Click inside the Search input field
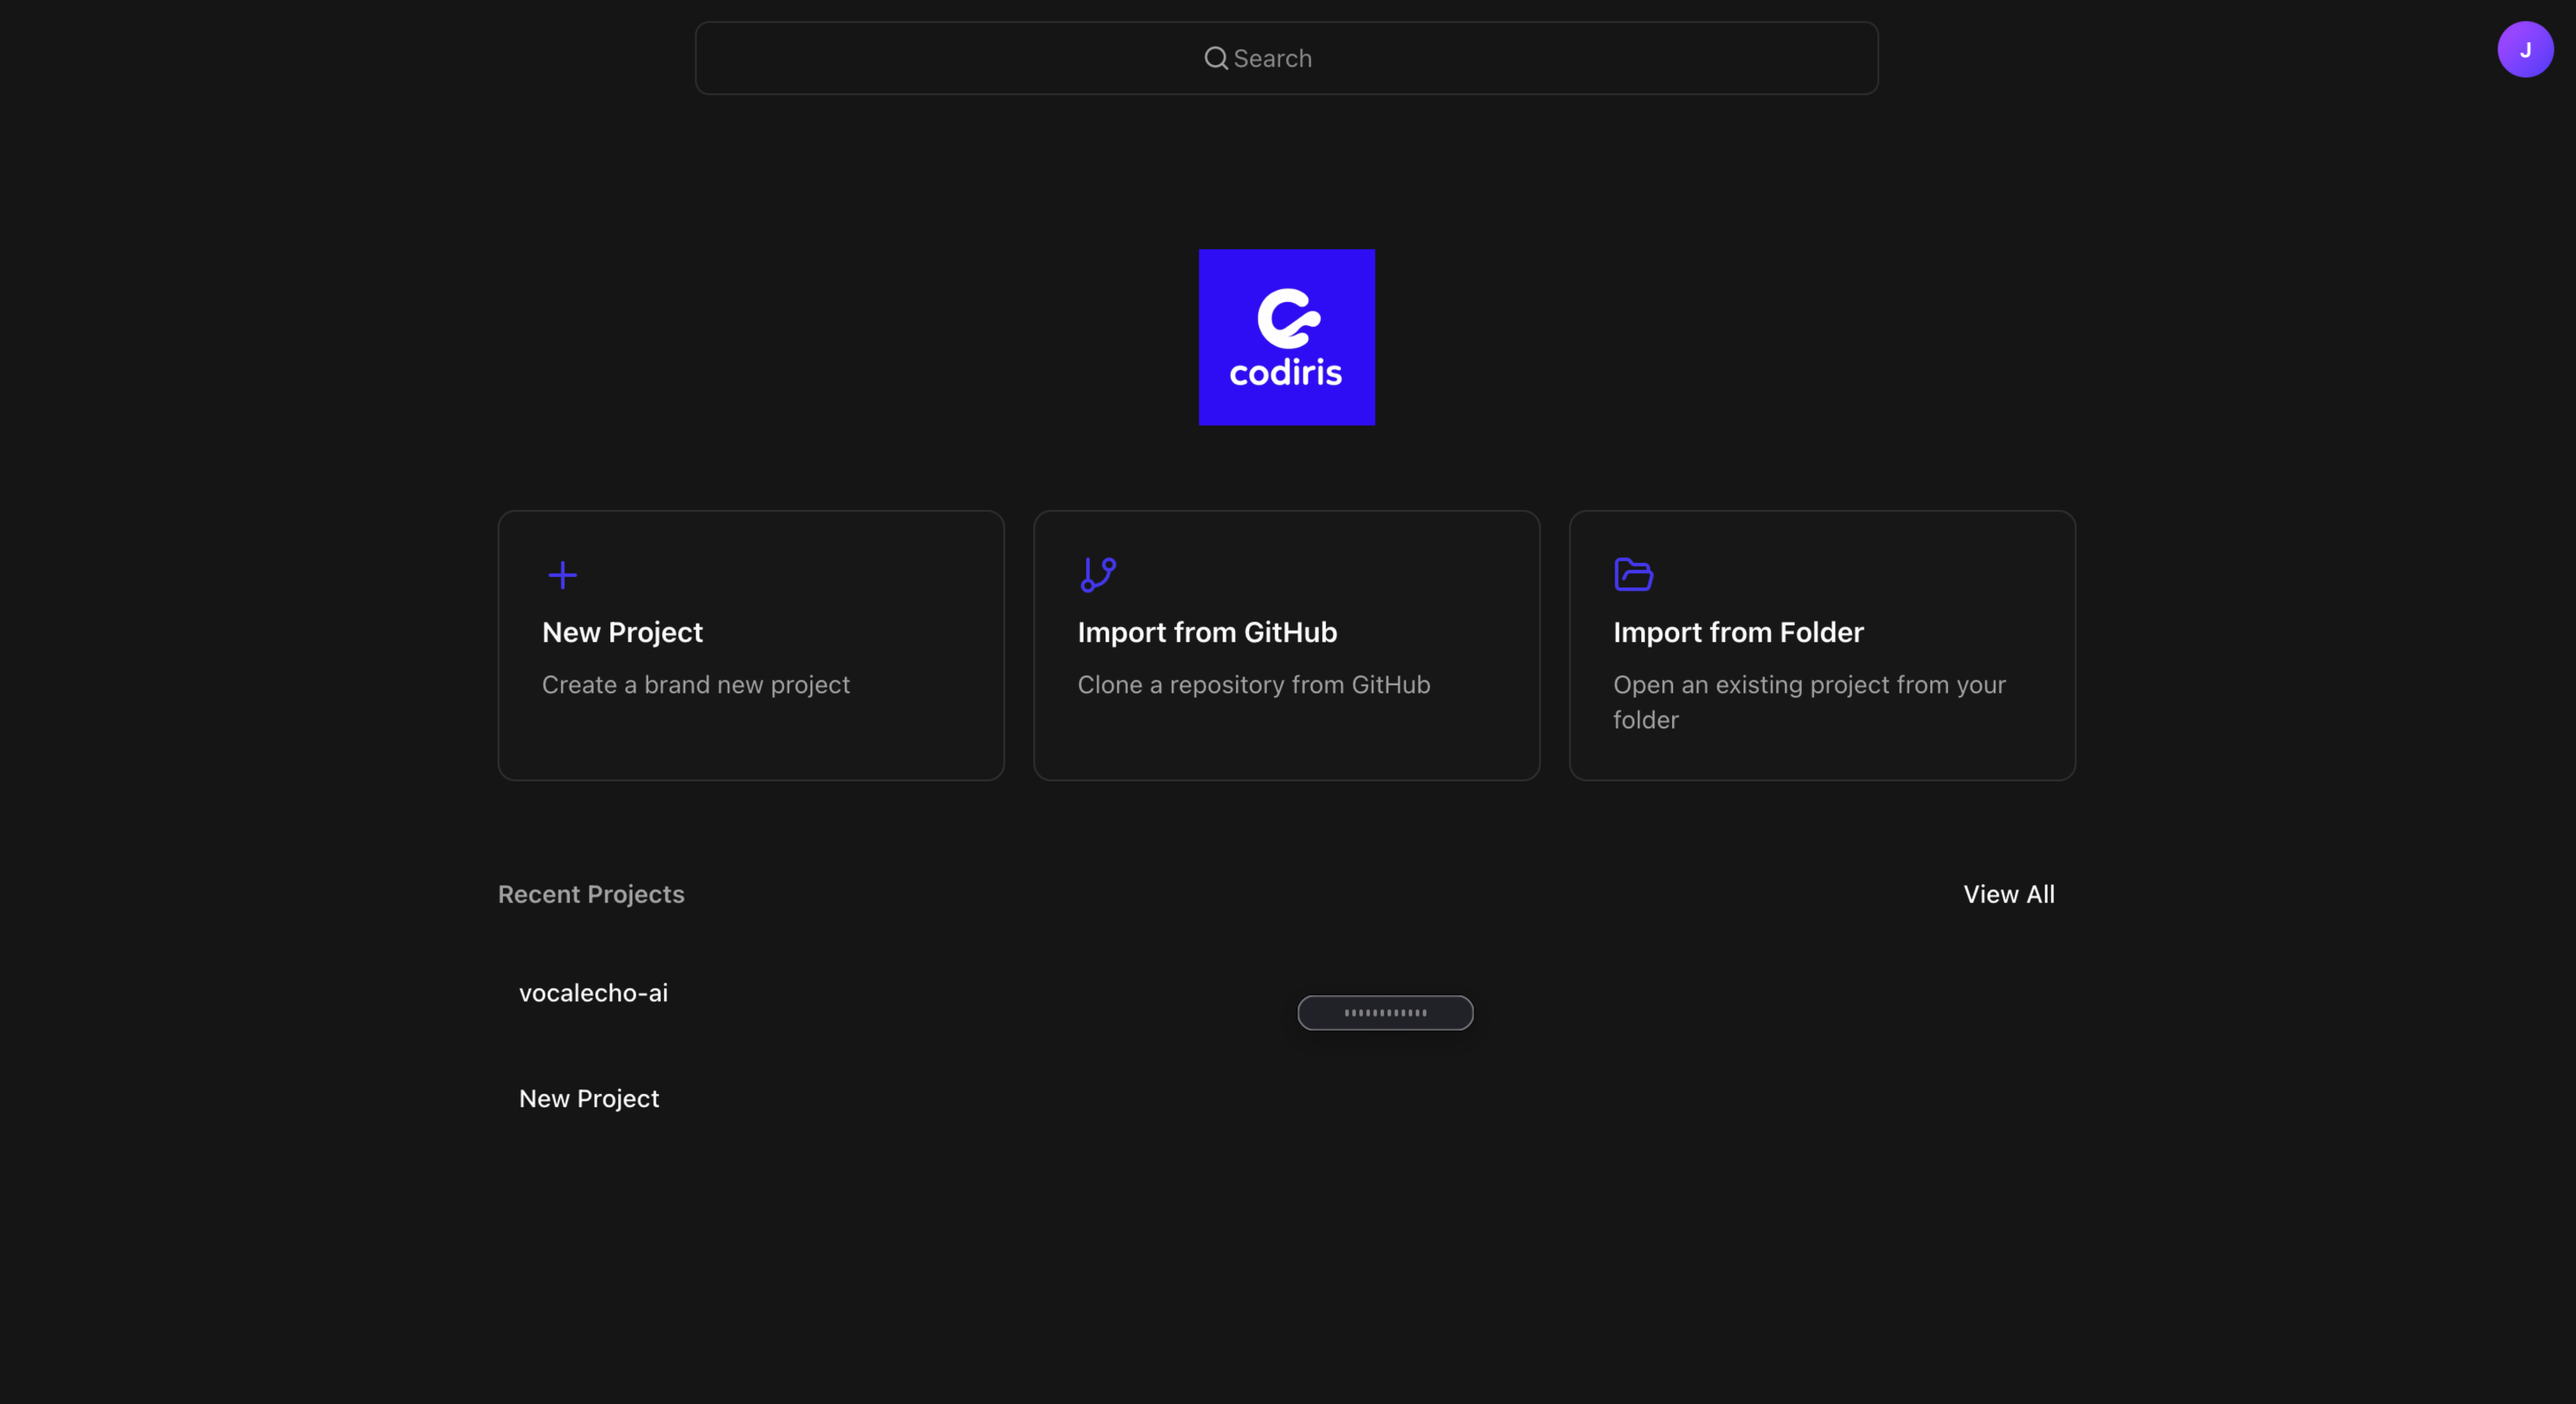The height and width of the screenshot is (1404, 2576). (1287, 58)
